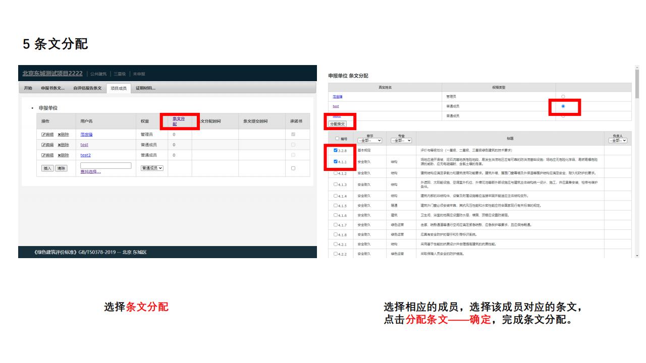Check clause 4.1.3 checkbox
The width and height of the screenshot is (646, 363).
coord(336,184)
